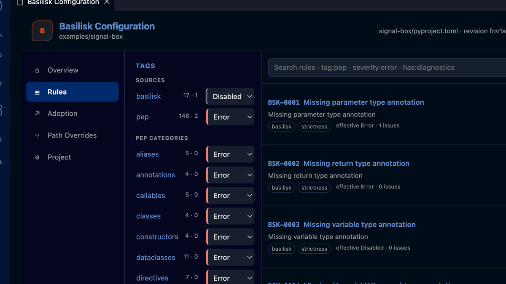506x284 pixels.
Task: Filter by dataclasses category tag
Action: click(156, 257)
